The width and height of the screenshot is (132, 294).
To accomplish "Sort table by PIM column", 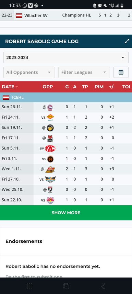I will [99, 87].
